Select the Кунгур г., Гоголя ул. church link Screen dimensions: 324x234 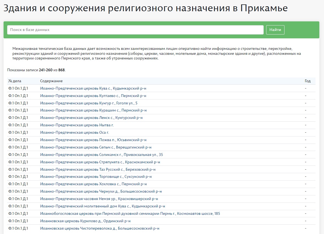tap(89, 103)
